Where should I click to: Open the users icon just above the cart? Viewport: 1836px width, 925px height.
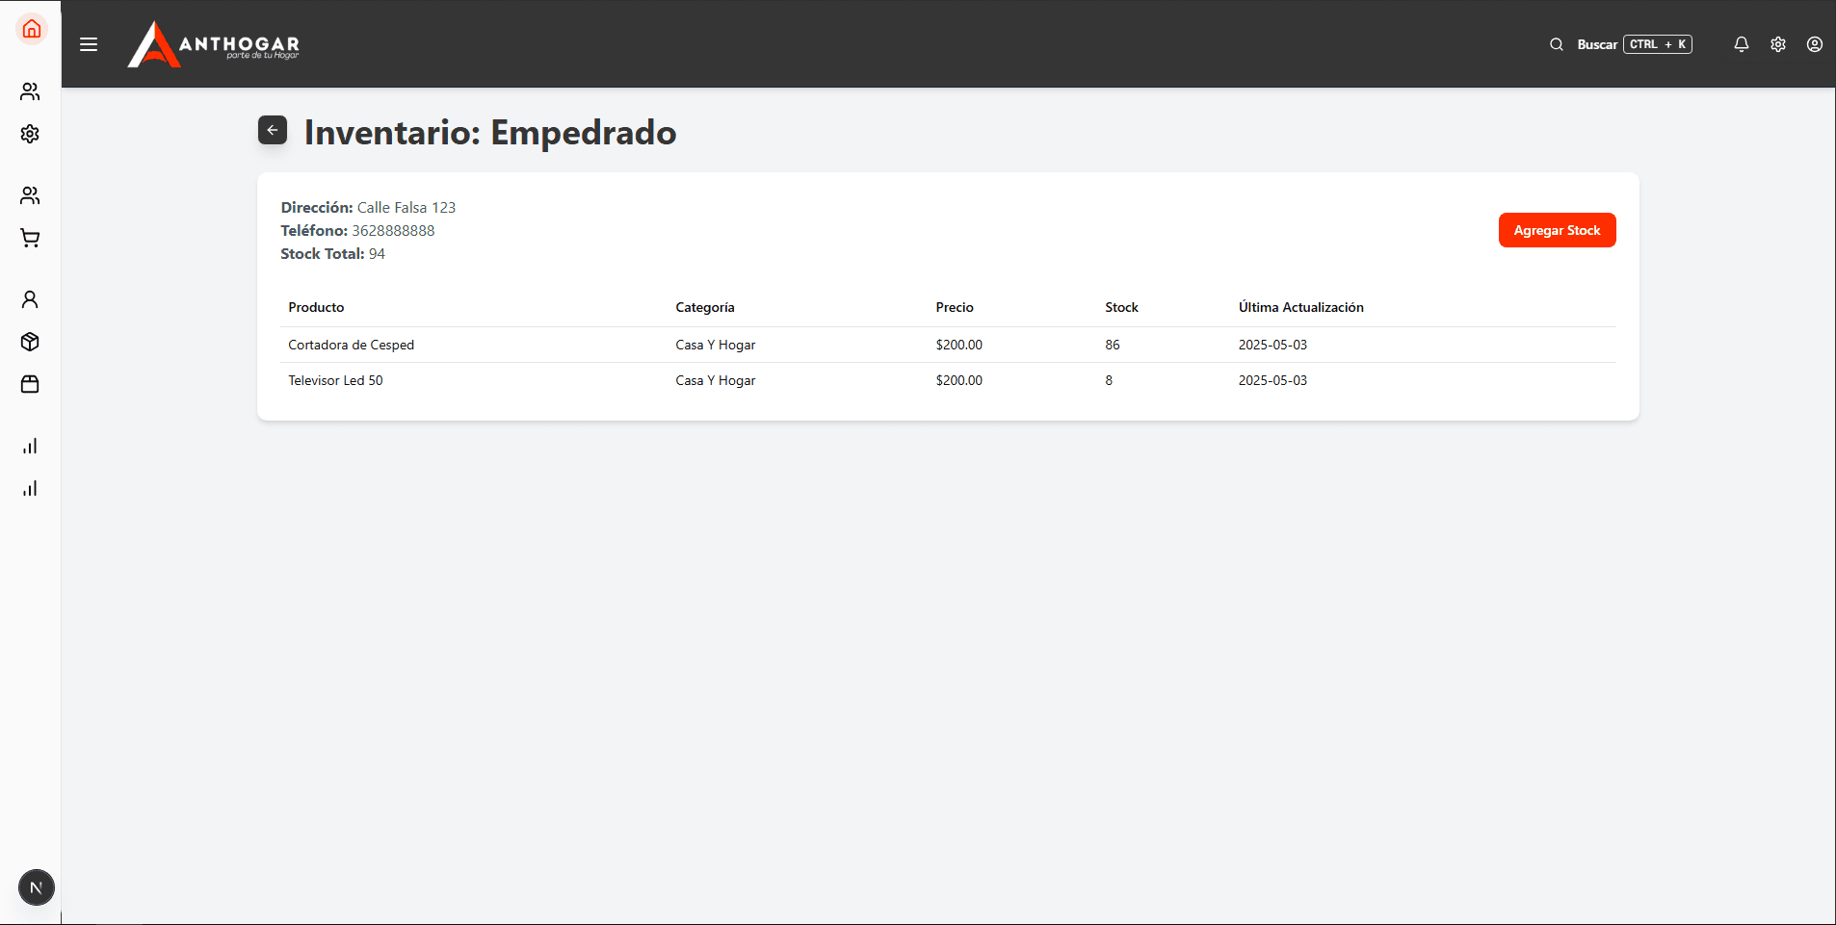pyautogui.click(x=30, y=195)
